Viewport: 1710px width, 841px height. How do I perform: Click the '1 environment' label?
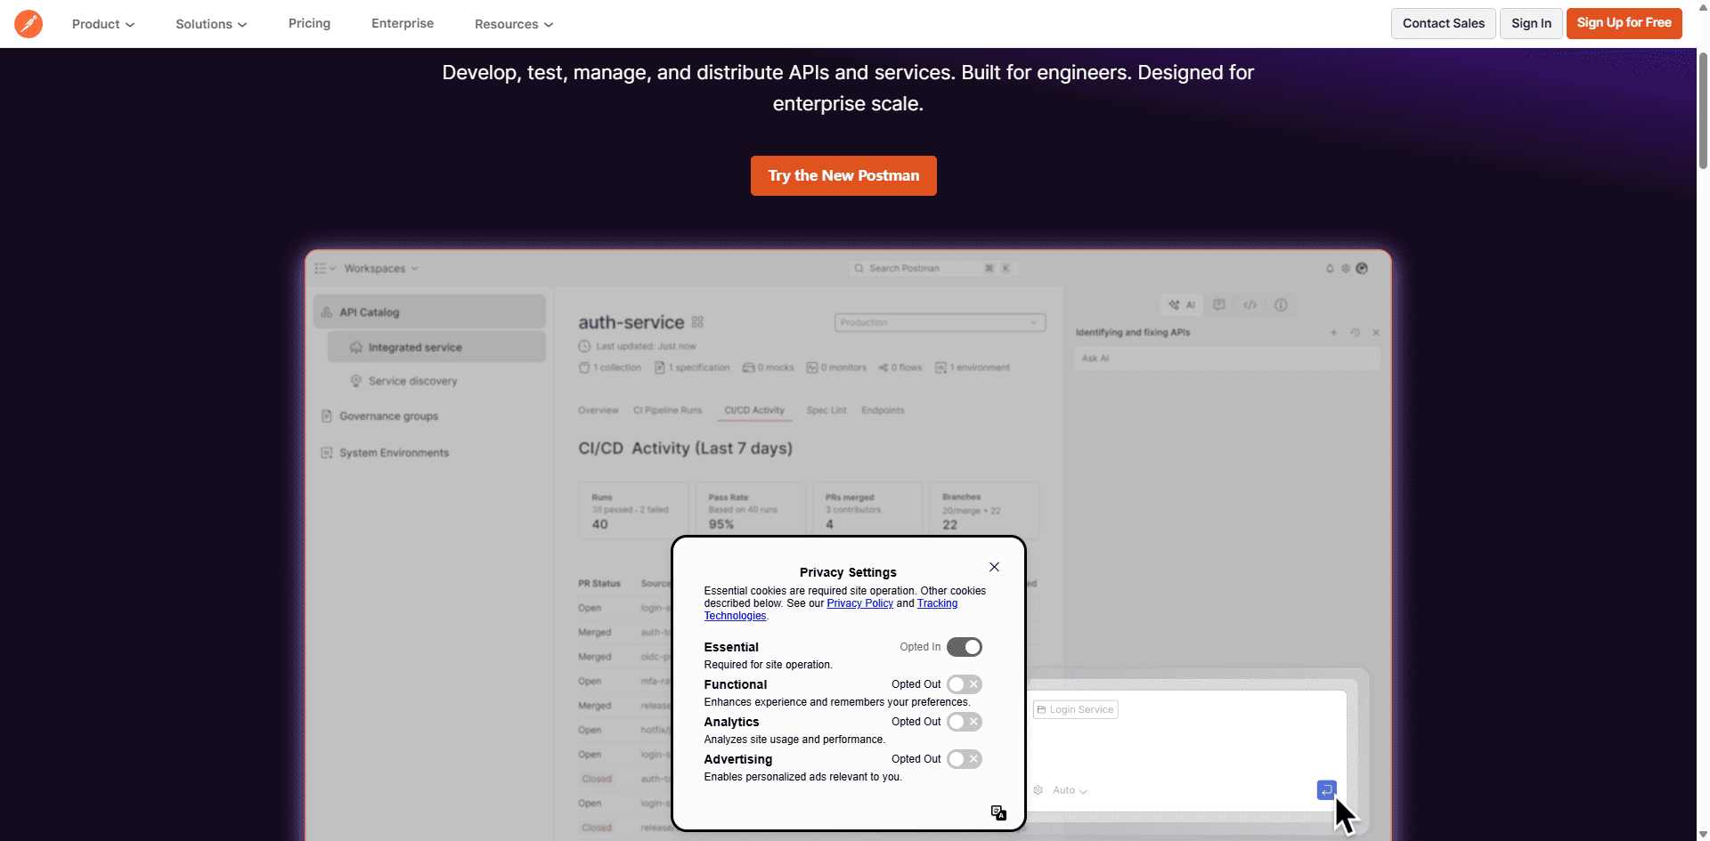tap(972, 368)
